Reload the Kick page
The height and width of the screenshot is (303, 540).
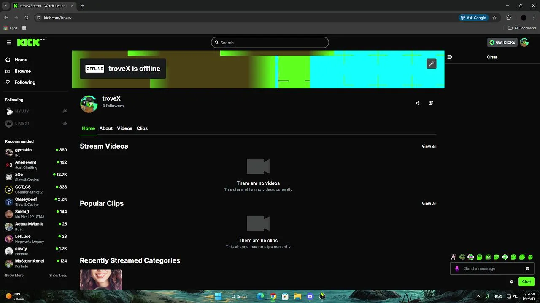pyautogui.click(x=26, y=18)
